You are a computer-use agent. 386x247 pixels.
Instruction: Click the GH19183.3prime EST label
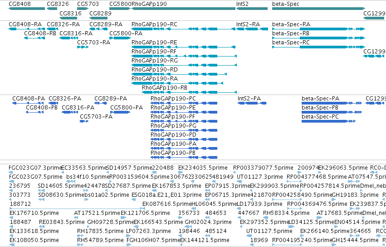(355, 195)
